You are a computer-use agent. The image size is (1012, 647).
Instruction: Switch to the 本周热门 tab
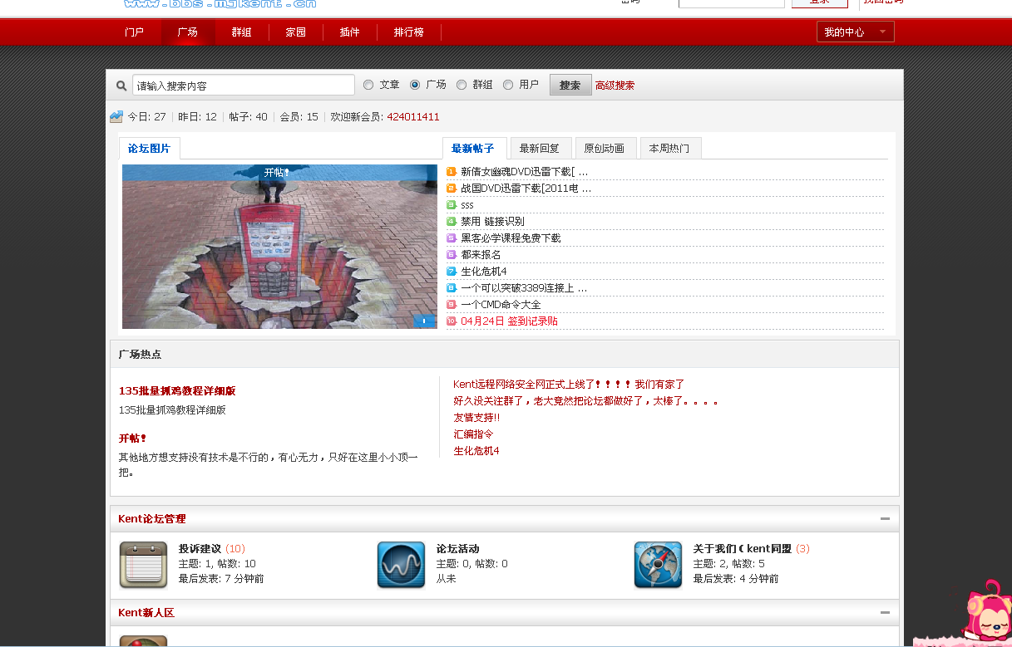point(669,149)
